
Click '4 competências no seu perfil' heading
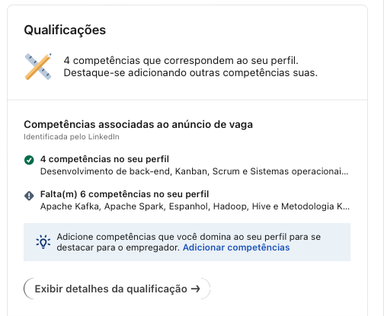point(104,159)
